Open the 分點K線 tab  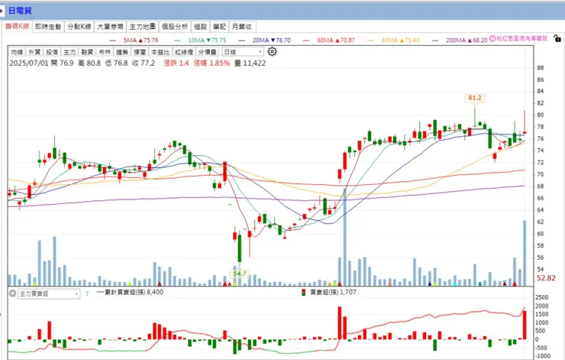click(x=79, y=27)
